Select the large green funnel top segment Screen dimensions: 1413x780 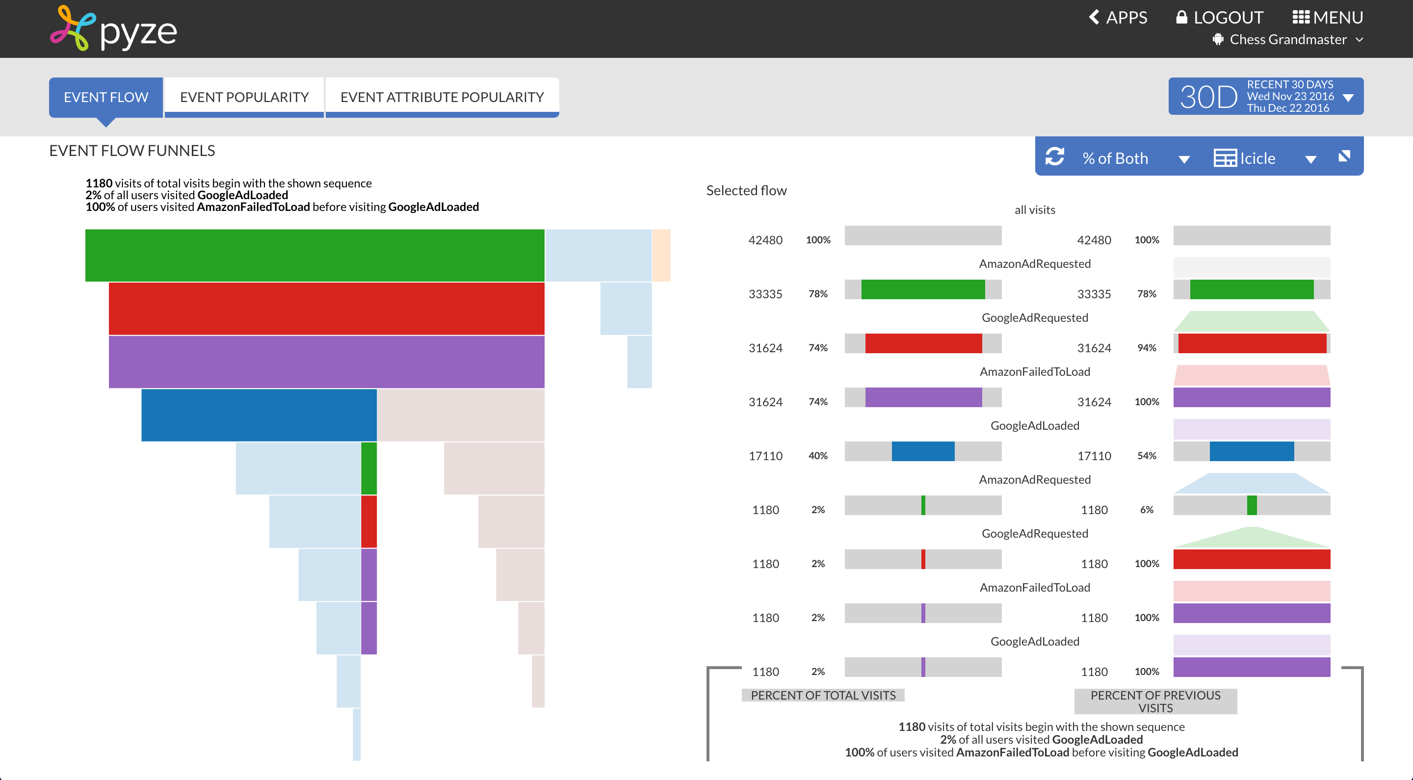[314, 255]
